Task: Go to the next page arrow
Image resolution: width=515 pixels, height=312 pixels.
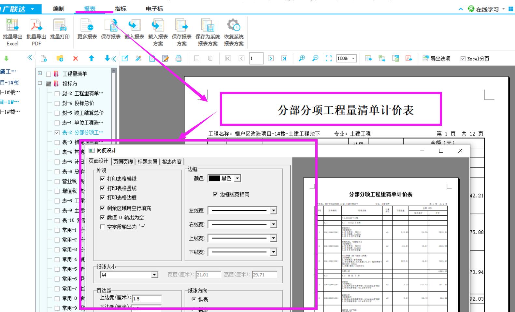Action: [271, 58]
